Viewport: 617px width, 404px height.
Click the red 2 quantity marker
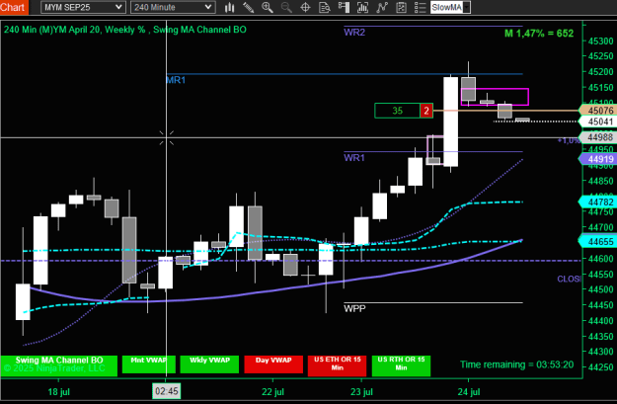coord(426,111)
